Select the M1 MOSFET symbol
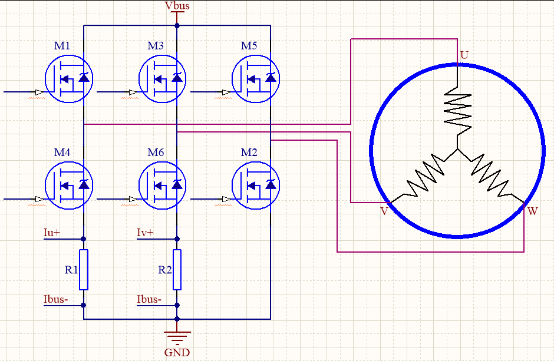The height and width of the screenshot is (361, 554). click(x=70, y=79)
